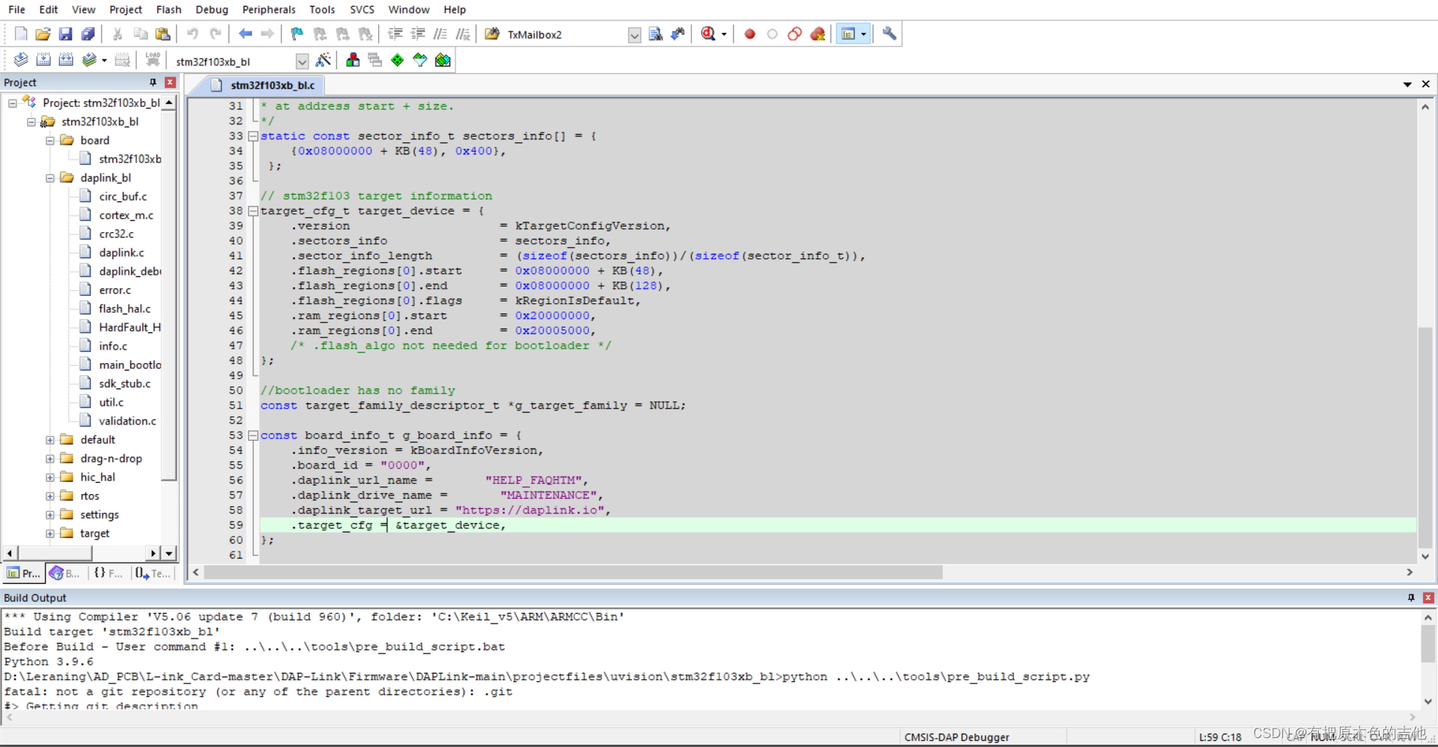Image resolution: width=1438 pixels, height=747 pixels.
Task: Insert a bookmark with the flag icon
Action: pos(297,34)
